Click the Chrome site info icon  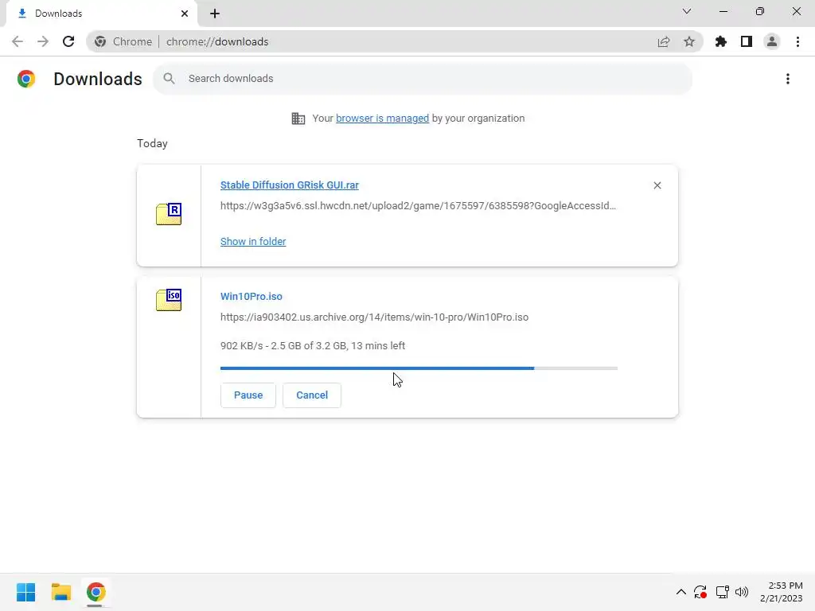[100, 41]
